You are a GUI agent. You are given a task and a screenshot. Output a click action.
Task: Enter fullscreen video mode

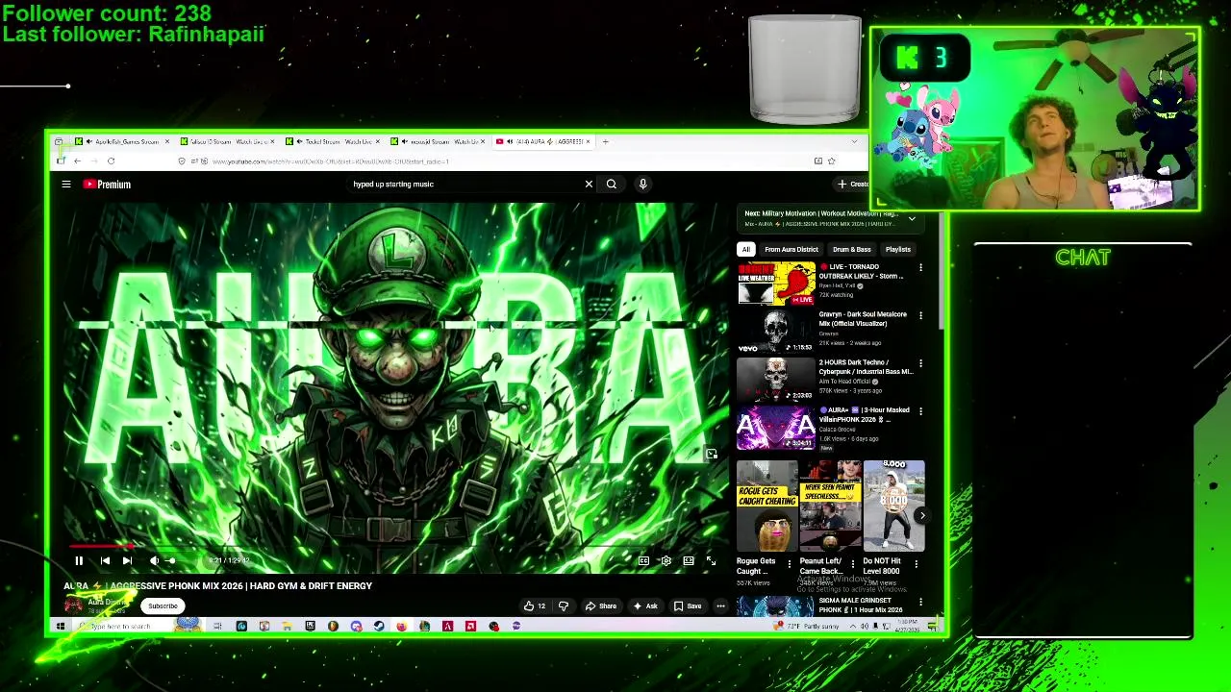coord(711,561)
